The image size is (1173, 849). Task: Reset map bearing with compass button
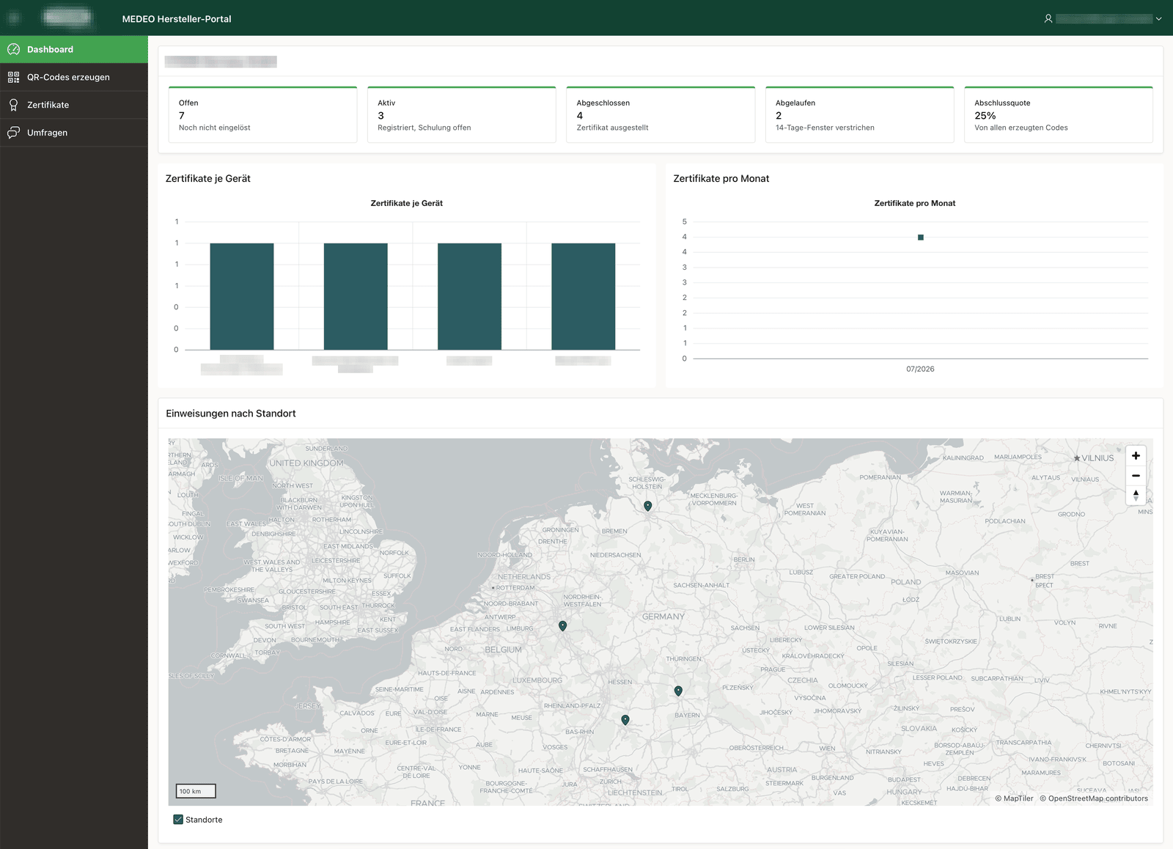1136,496
